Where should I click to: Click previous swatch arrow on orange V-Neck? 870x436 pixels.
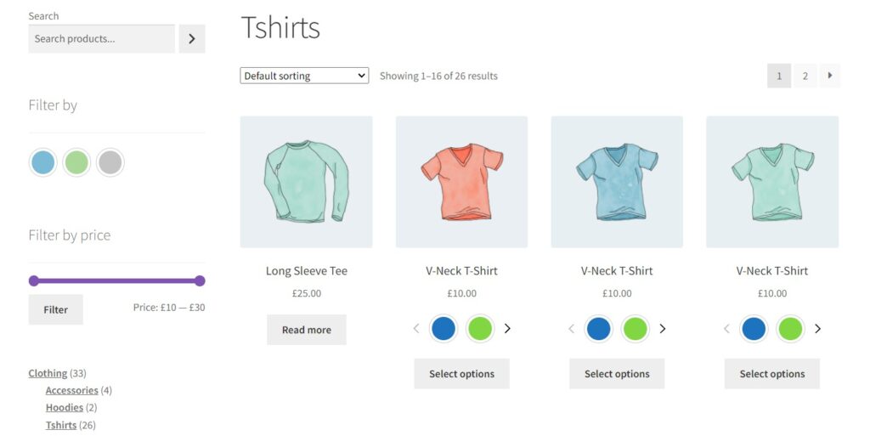(416, 329)
